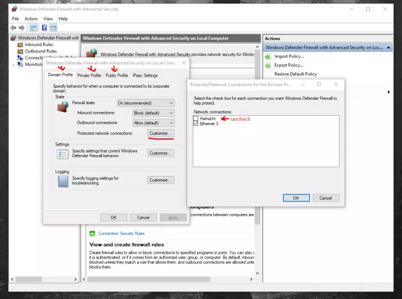Open the Action menu
The width and height of the screenshot is (402, 299).
[x=31, y=19]
